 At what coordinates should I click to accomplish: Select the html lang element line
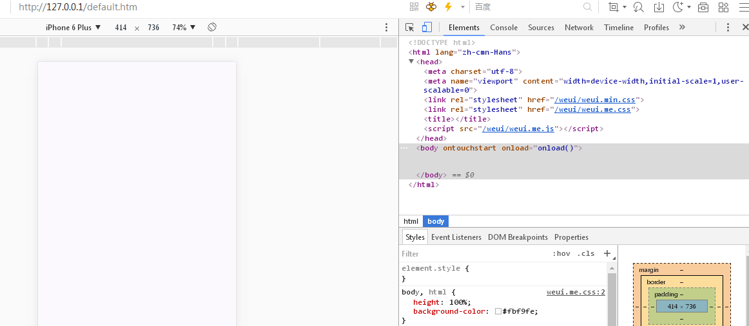click(x=464, y=53)
